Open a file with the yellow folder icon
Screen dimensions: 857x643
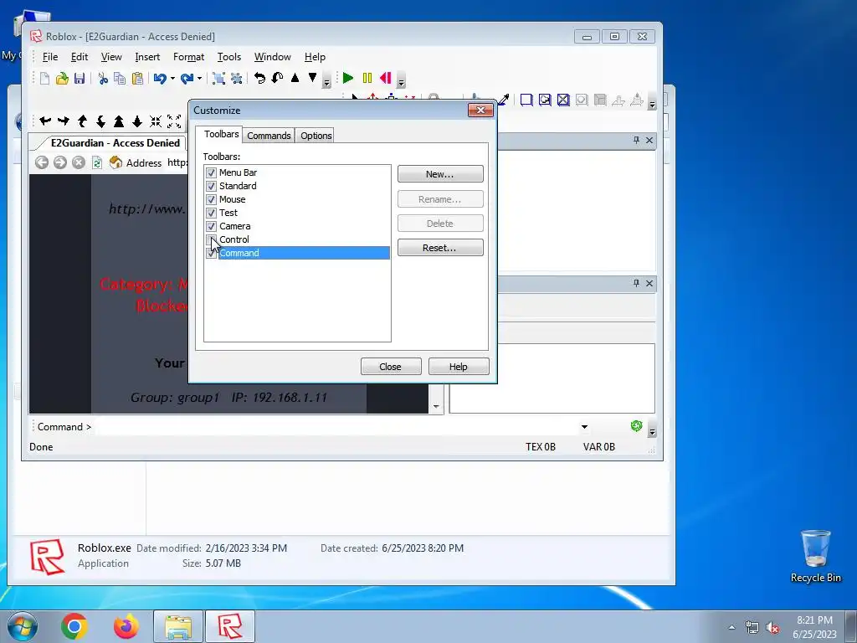[62, 79]
